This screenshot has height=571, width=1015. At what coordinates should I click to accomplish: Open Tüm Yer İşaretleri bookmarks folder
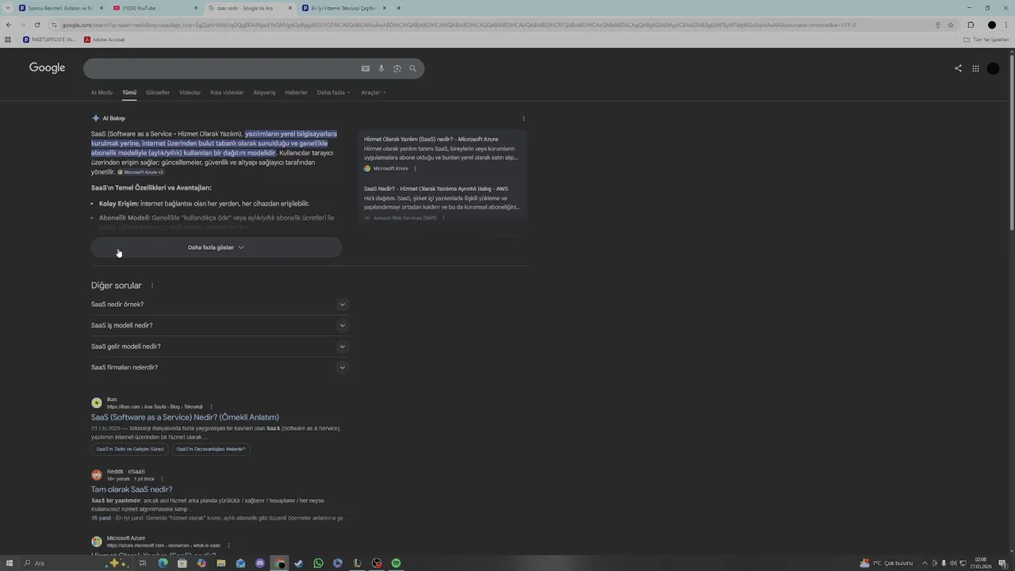(x=986, y=40)
